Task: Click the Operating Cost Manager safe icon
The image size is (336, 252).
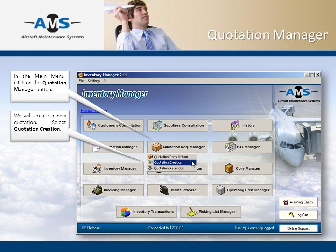Action: tap(220, 190)
